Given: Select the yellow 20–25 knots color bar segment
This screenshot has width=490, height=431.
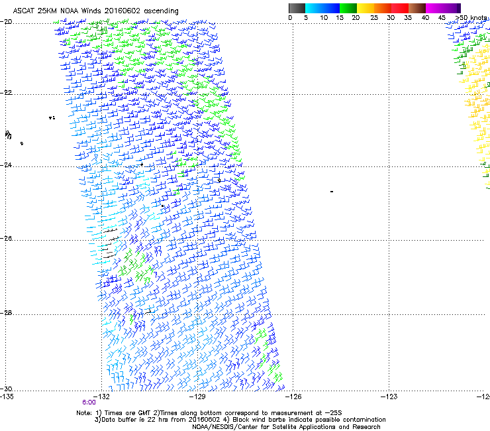Looking at the screenshot, I should coord(366,8).
